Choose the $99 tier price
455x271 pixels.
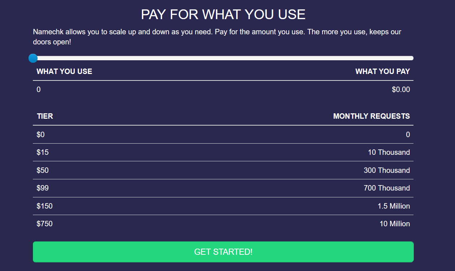(x=43, y=188)
